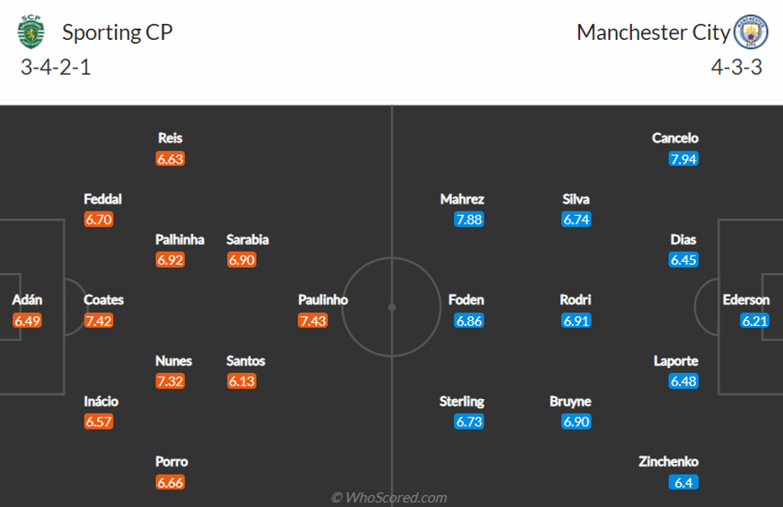Select Zinchenko's 6.4 rating badge
This screenshot has width=783, height=507.
684,482
